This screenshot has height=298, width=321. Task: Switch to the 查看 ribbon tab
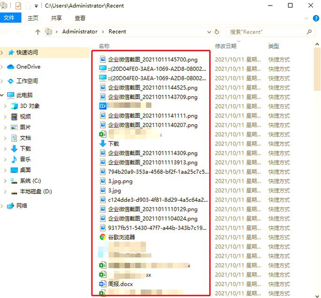80,18
